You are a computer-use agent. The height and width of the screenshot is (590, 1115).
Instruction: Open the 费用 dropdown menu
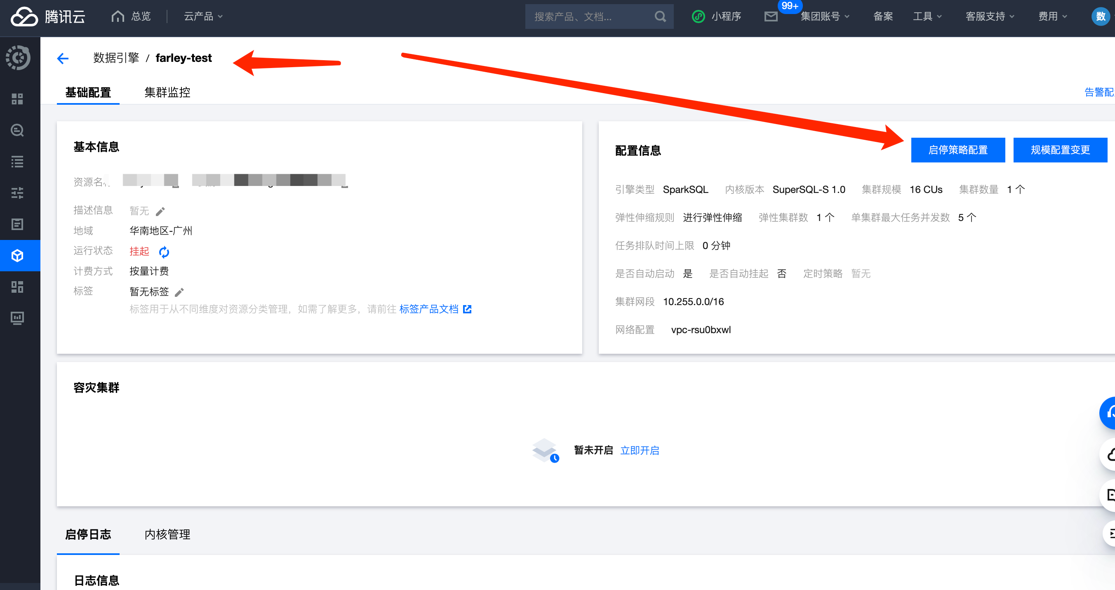click(x=1052, y=16)
